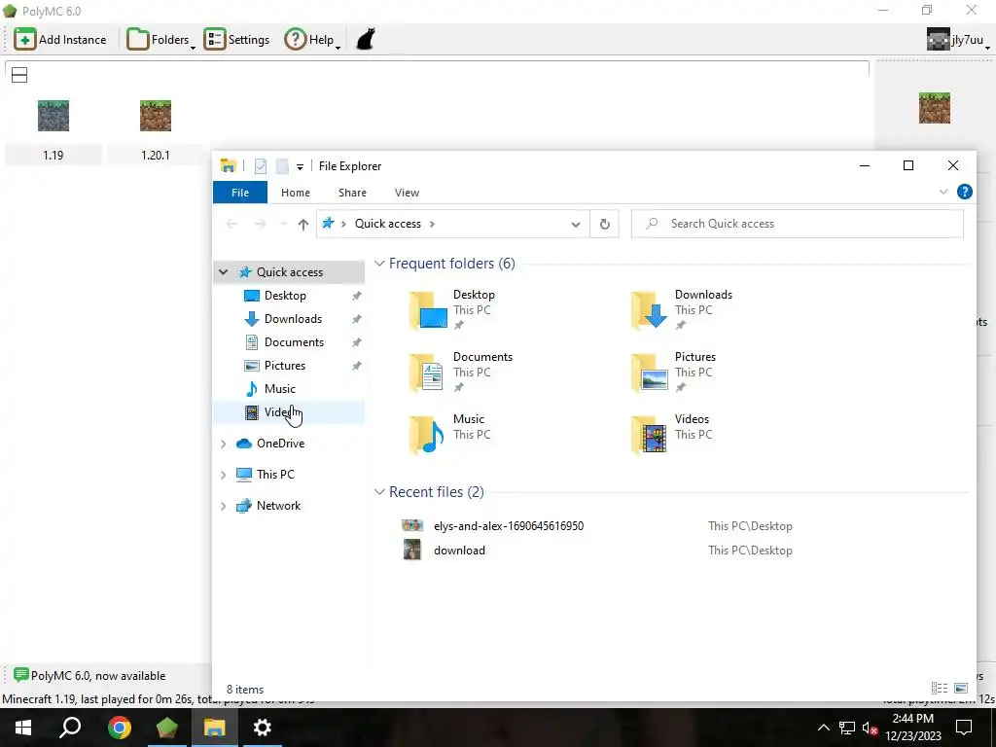Select the Downloads frequent folder icon
This screenshot has width=996, height=747.
(649, 310)
